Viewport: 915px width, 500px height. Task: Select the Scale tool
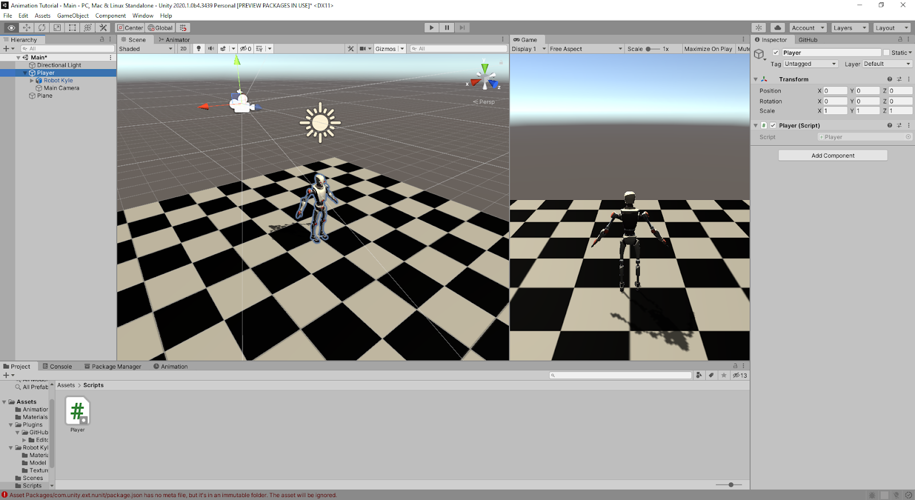57,27
